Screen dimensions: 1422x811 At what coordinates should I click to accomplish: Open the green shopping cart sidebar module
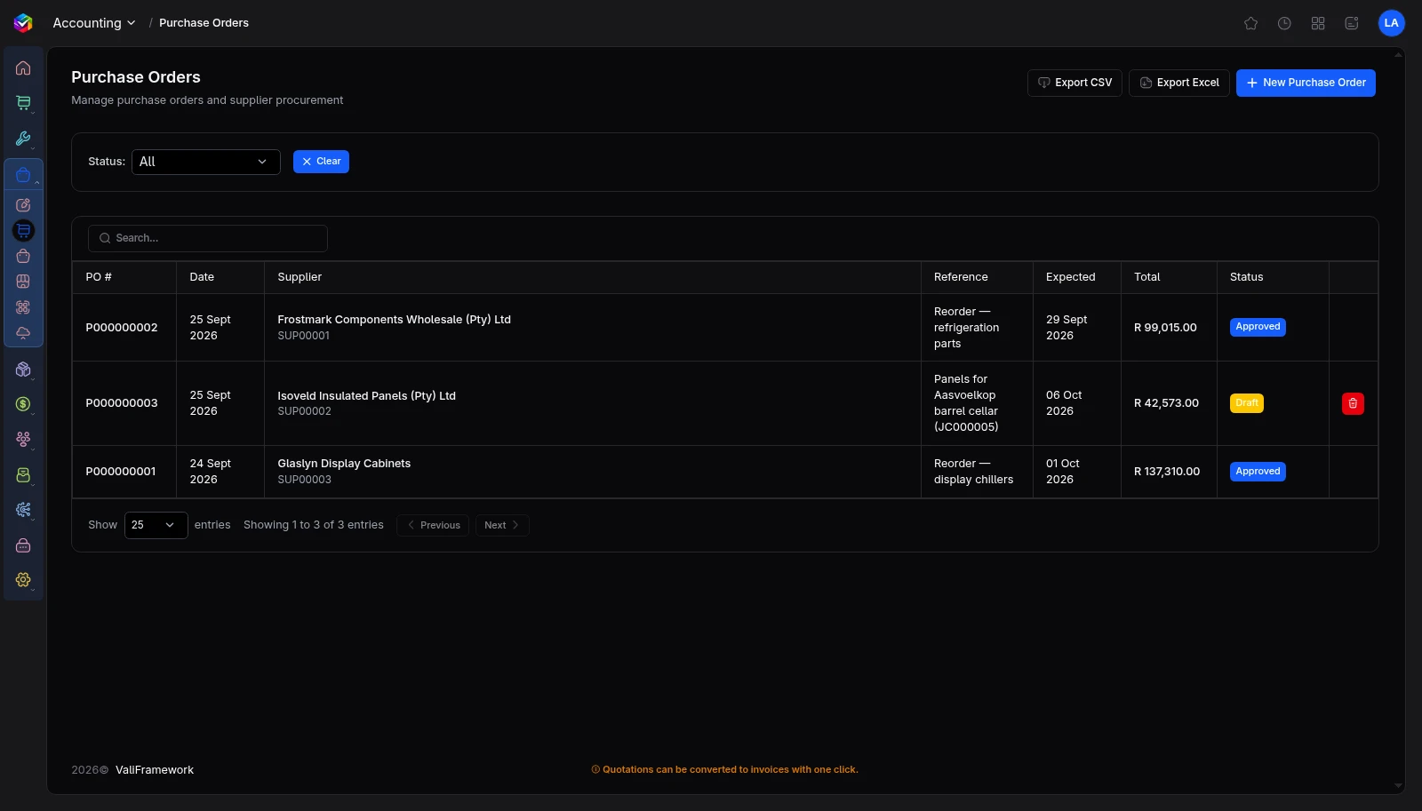pyautogui.click(x=23, y=103)
